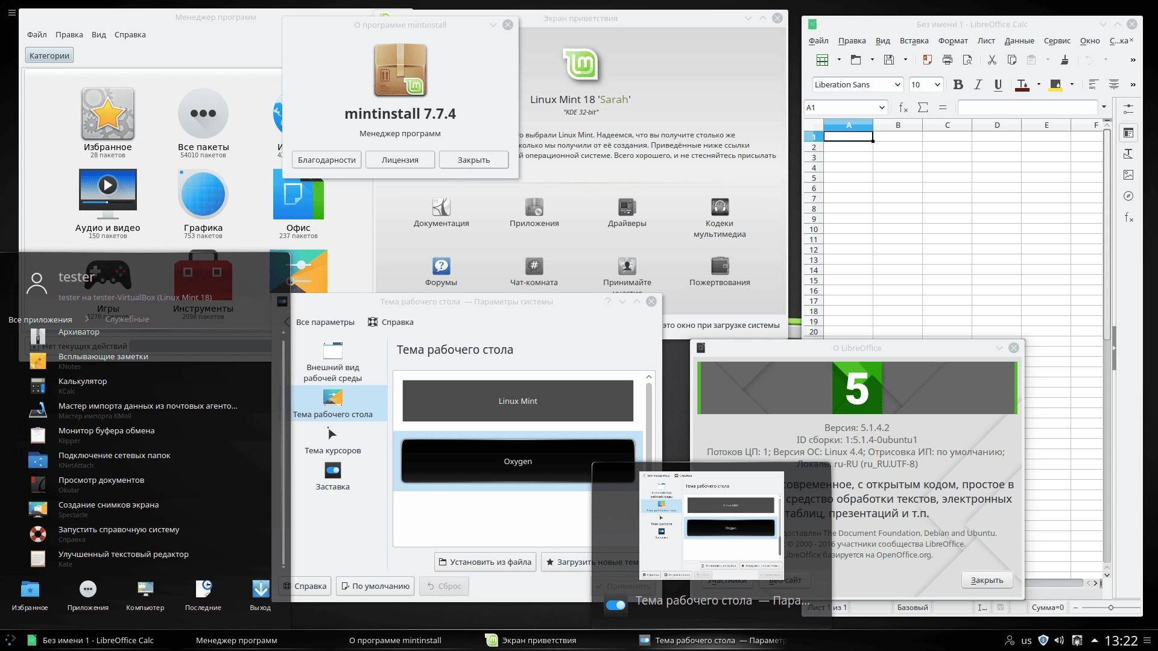Viewport: 1158px width, 651px height.
Task: Click Лицензия button in mintinstall dialog
Action: [x=400, y=160]
